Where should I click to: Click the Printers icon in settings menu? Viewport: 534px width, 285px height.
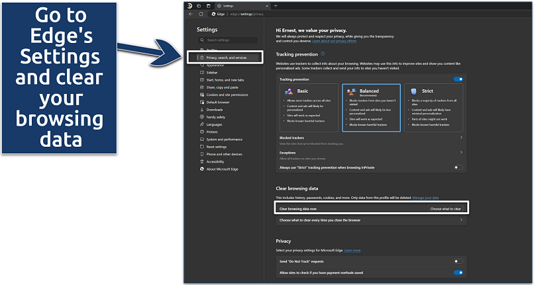(202, 132)
